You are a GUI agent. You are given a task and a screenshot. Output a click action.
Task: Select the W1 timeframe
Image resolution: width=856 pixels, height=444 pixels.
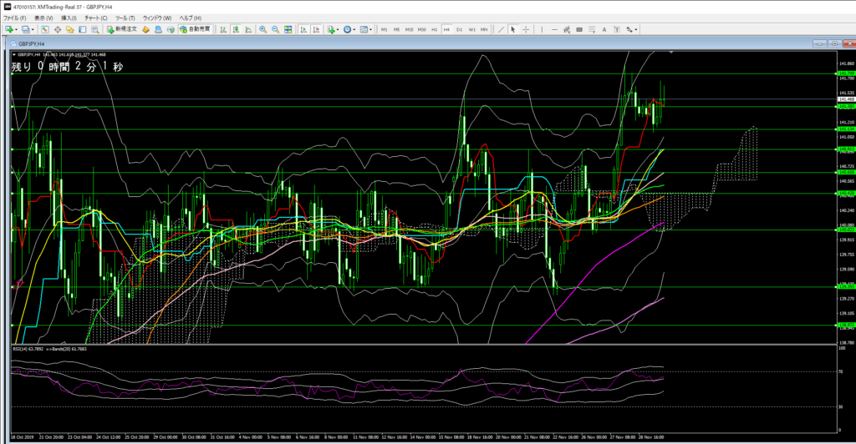point(471,29)
